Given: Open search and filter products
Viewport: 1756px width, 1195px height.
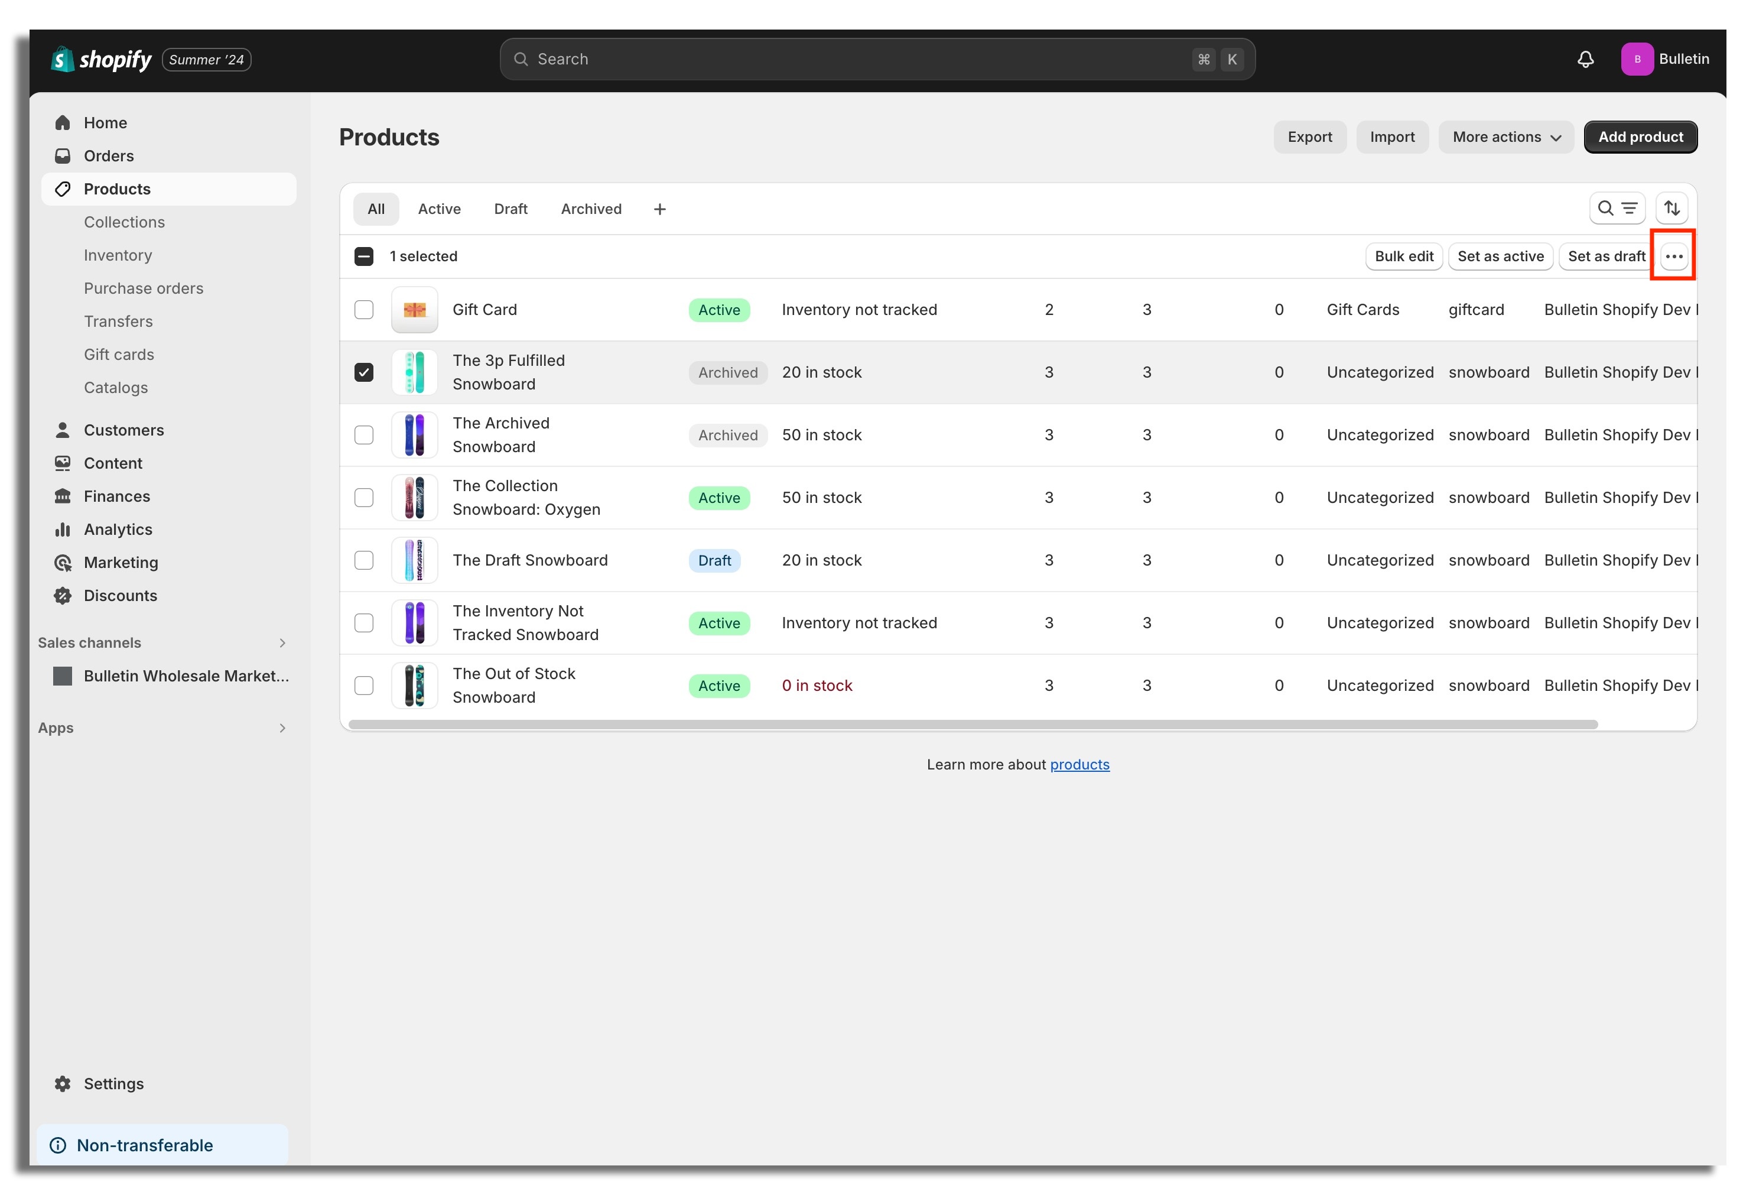Looking at the screenshot, I should (x=1617, y=208).
